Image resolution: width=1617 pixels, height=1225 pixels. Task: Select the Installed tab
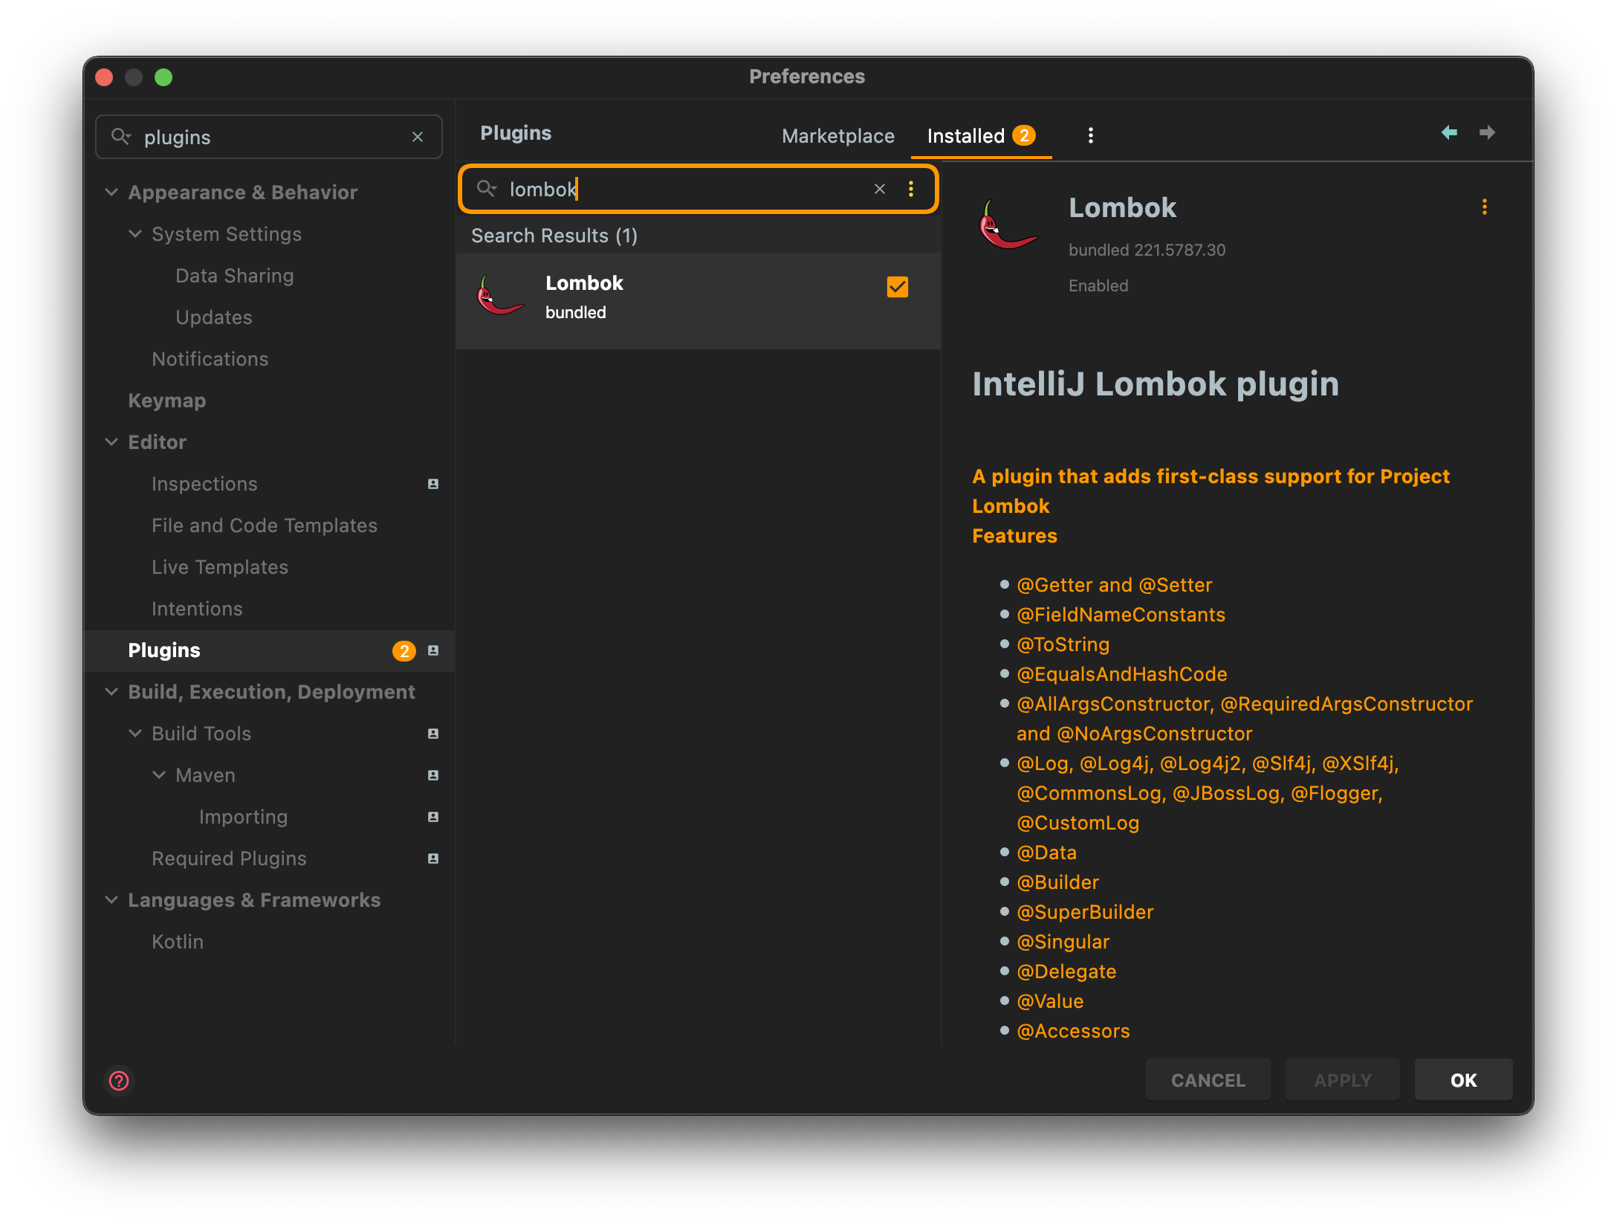(x=965, y=136)
